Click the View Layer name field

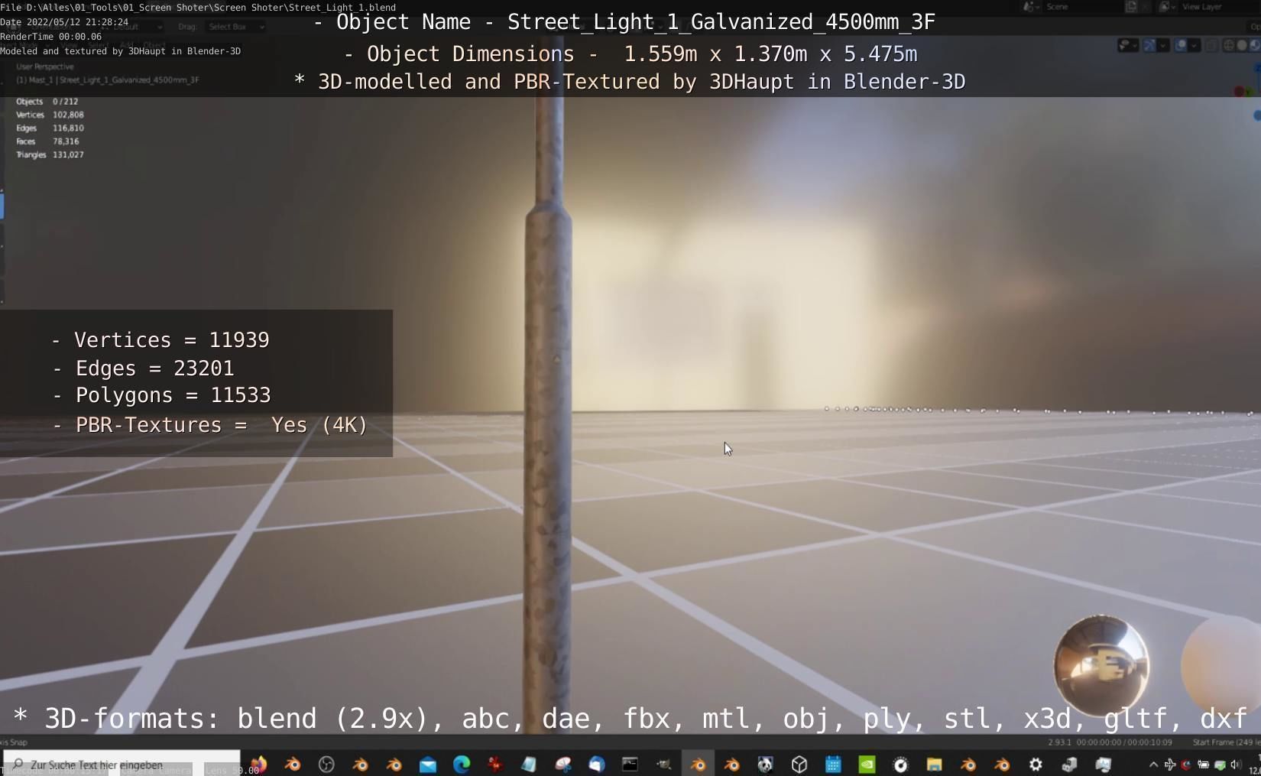point(1219,7)
